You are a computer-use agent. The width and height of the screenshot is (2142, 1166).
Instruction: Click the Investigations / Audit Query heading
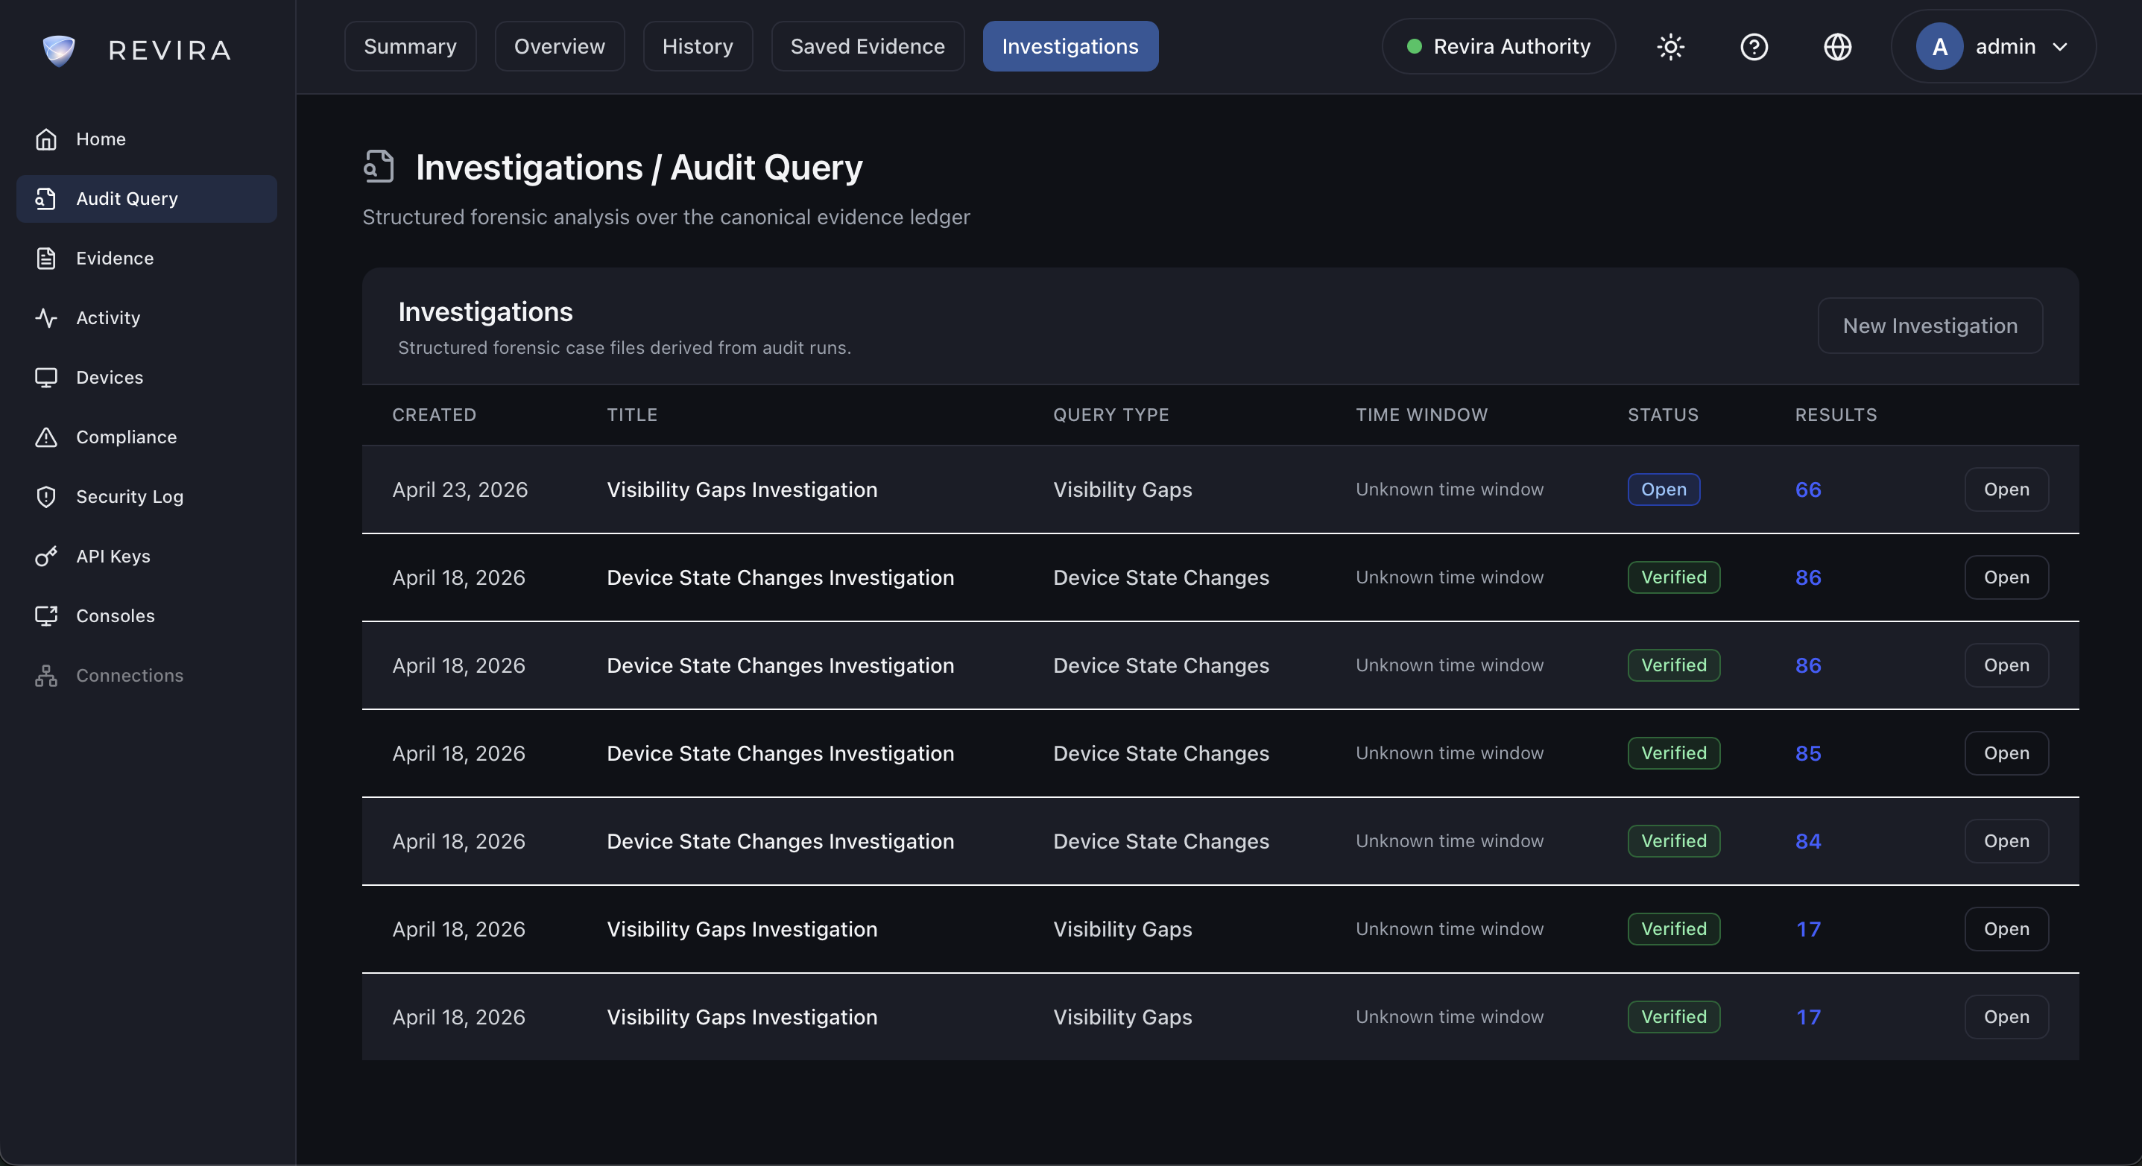(639, 167)
